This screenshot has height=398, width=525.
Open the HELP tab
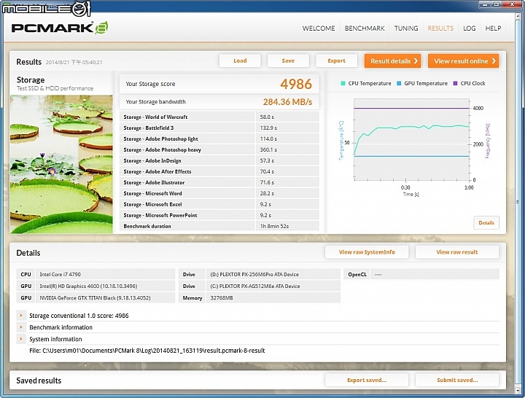[493, 28]
